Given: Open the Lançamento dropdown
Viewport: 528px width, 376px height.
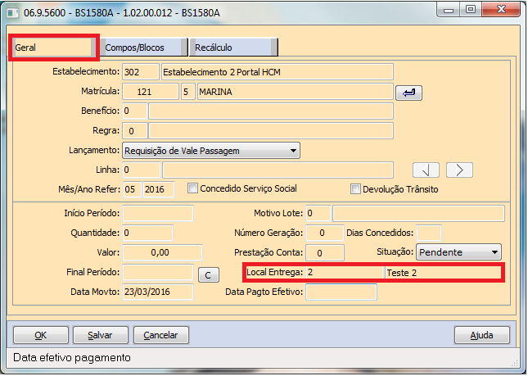Looking at the screenshot, I should (x=211, y=150).
